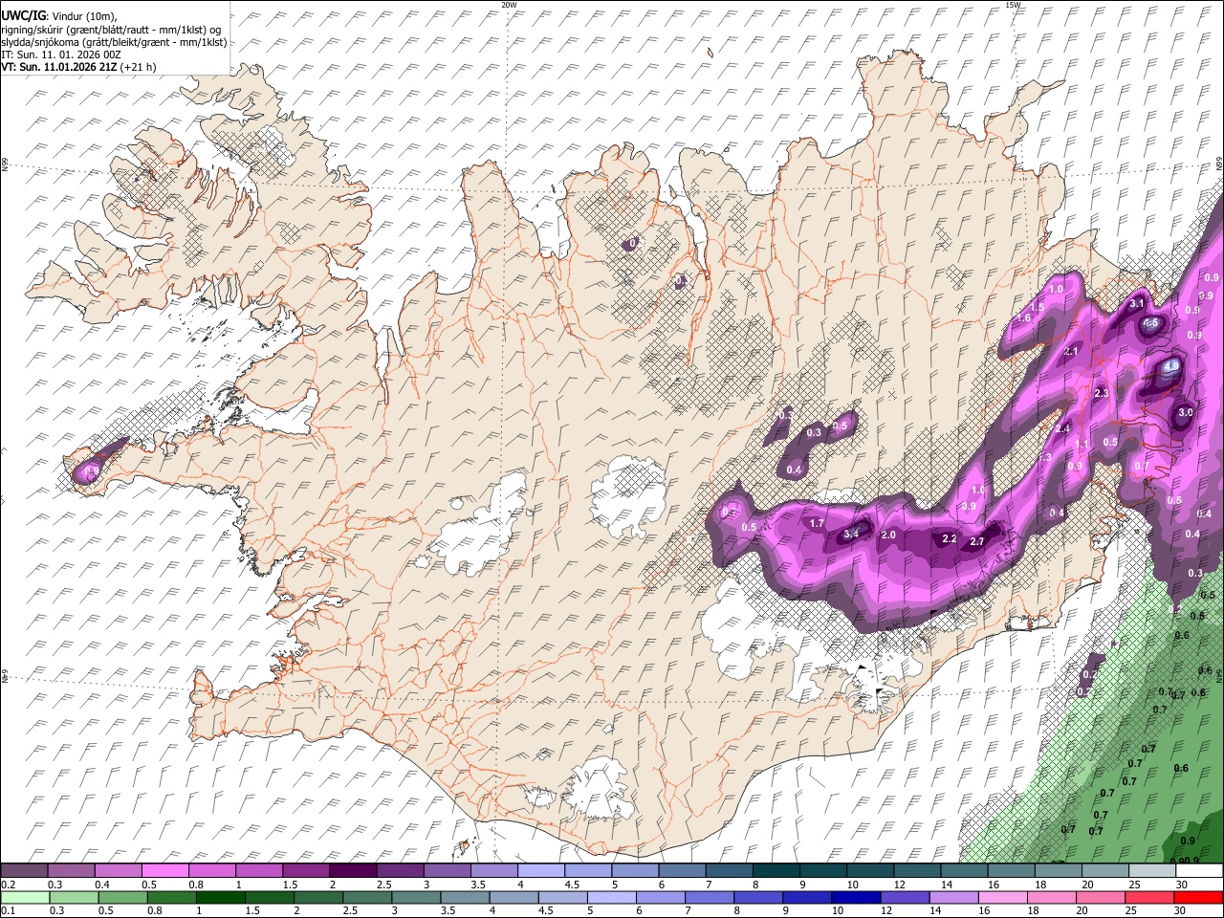The width and height of the screenshot is (1224, 918).
Task: Click the 1.1 snowfall value on the map
Action: pyautogui.click(x=1082, y=444)
